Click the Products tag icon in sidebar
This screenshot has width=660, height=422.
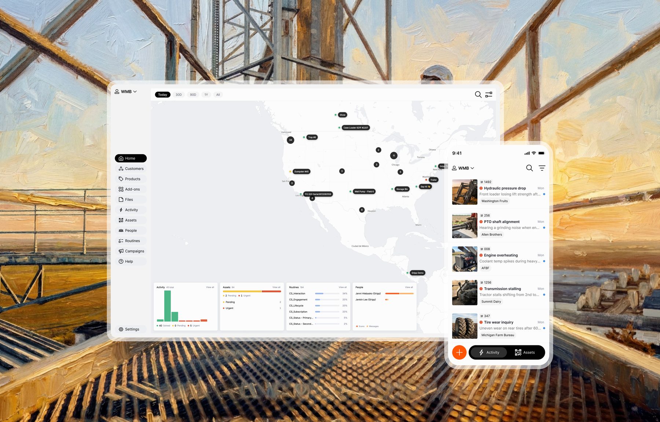pyautogui.click(x=121, y=179)
